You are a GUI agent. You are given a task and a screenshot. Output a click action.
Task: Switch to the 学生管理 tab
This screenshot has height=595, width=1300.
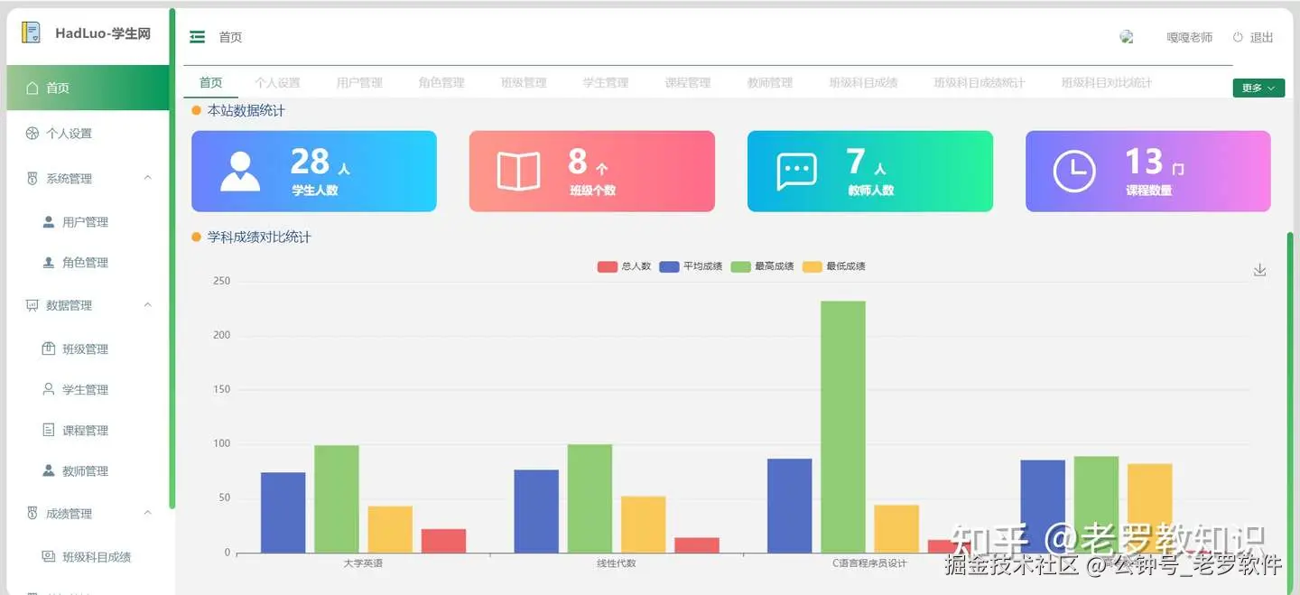pos(606,82)
